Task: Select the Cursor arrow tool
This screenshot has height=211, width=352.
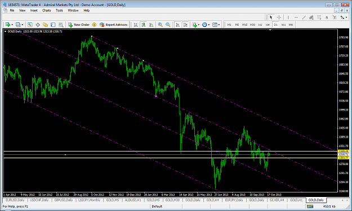Action: click(x=271, y=17)
